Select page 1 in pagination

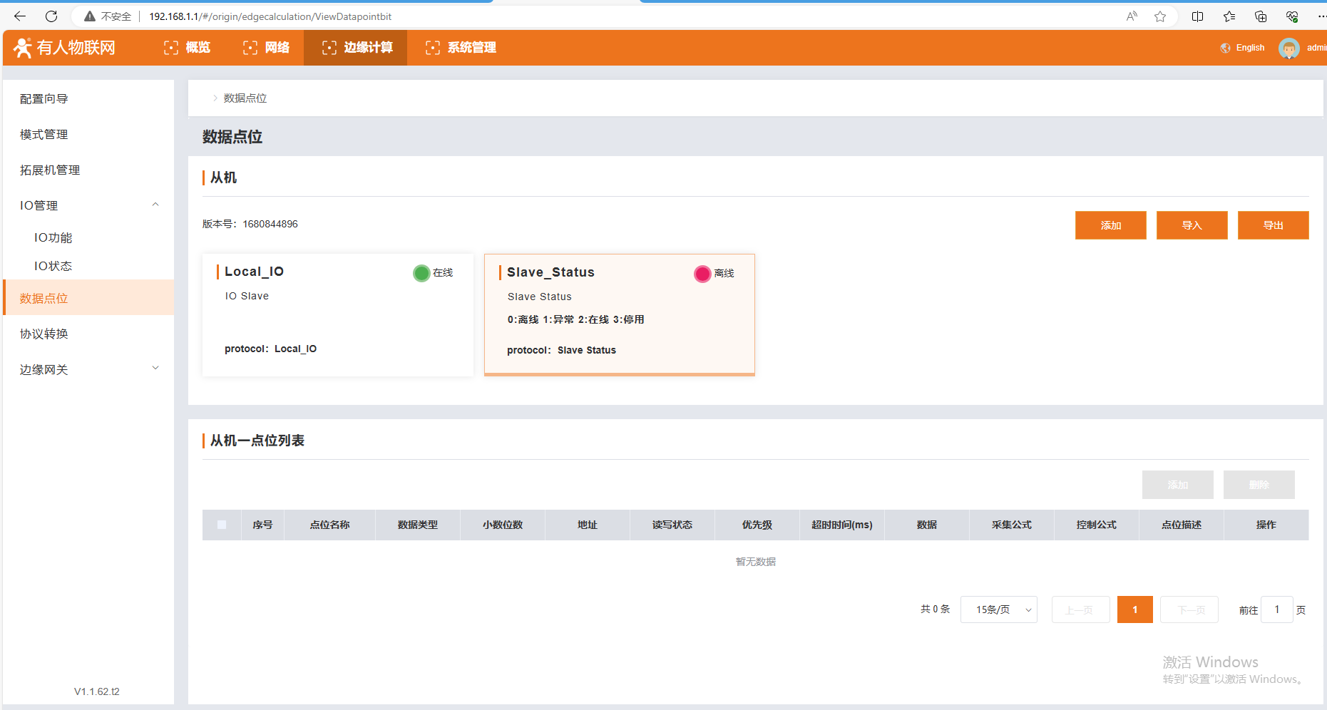tap(1135, 609)
